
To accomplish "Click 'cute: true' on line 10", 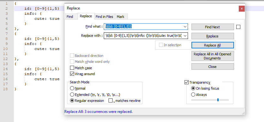I will (x=47, y=49).
